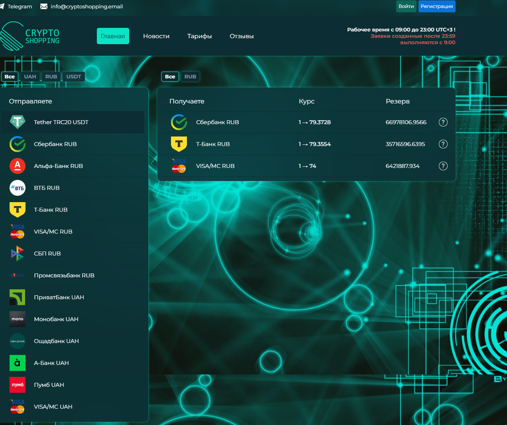Select Ощадбанк UAH text

(x=57, y=341)
